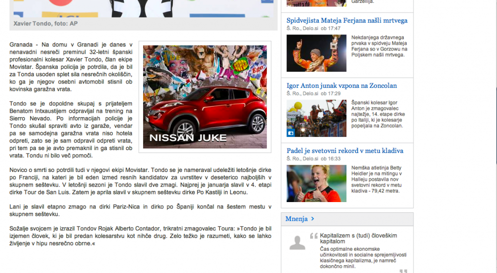Open opinion Kapitalizem s (tudi) človeškim kapitalom
Viewport: 497px width, 273px height.
(358, 239)
